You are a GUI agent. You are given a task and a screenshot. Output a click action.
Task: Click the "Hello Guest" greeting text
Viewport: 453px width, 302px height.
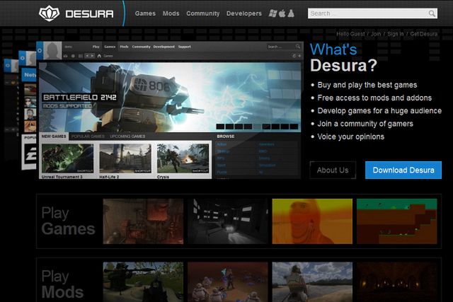[350, 34]
